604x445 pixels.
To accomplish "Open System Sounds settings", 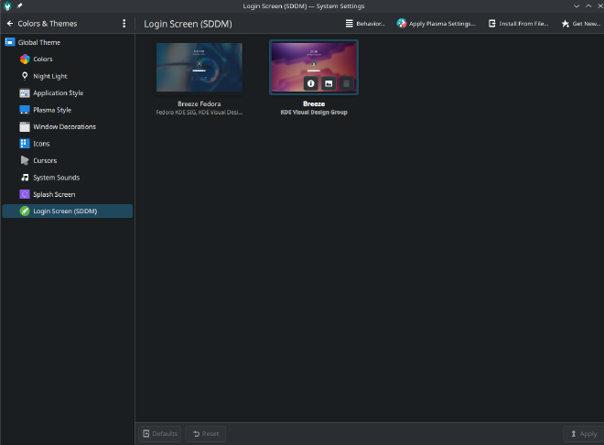I will [68, 178].
